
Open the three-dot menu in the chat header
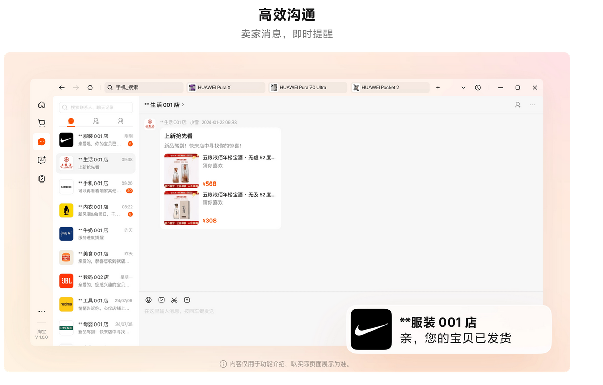tap(532, 105)
